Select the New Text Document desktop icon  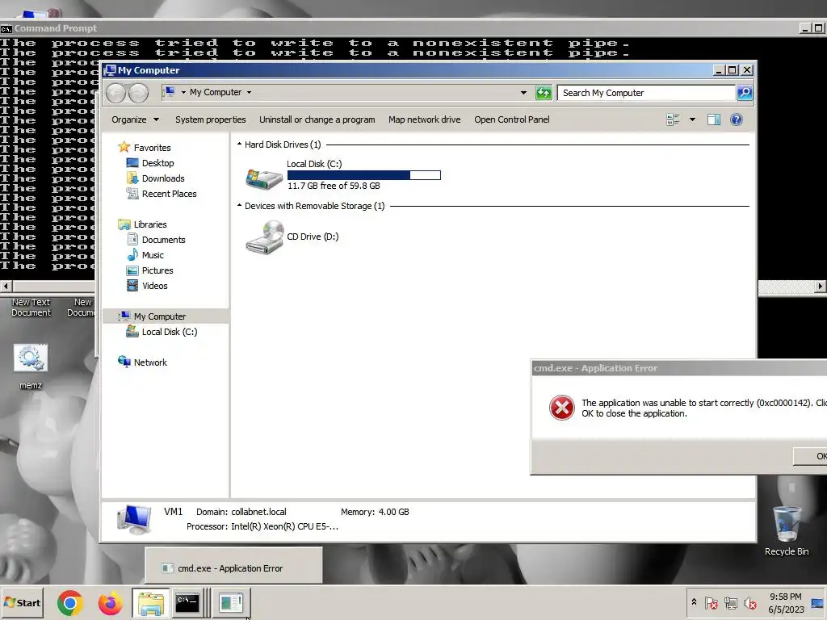[31, 307]
